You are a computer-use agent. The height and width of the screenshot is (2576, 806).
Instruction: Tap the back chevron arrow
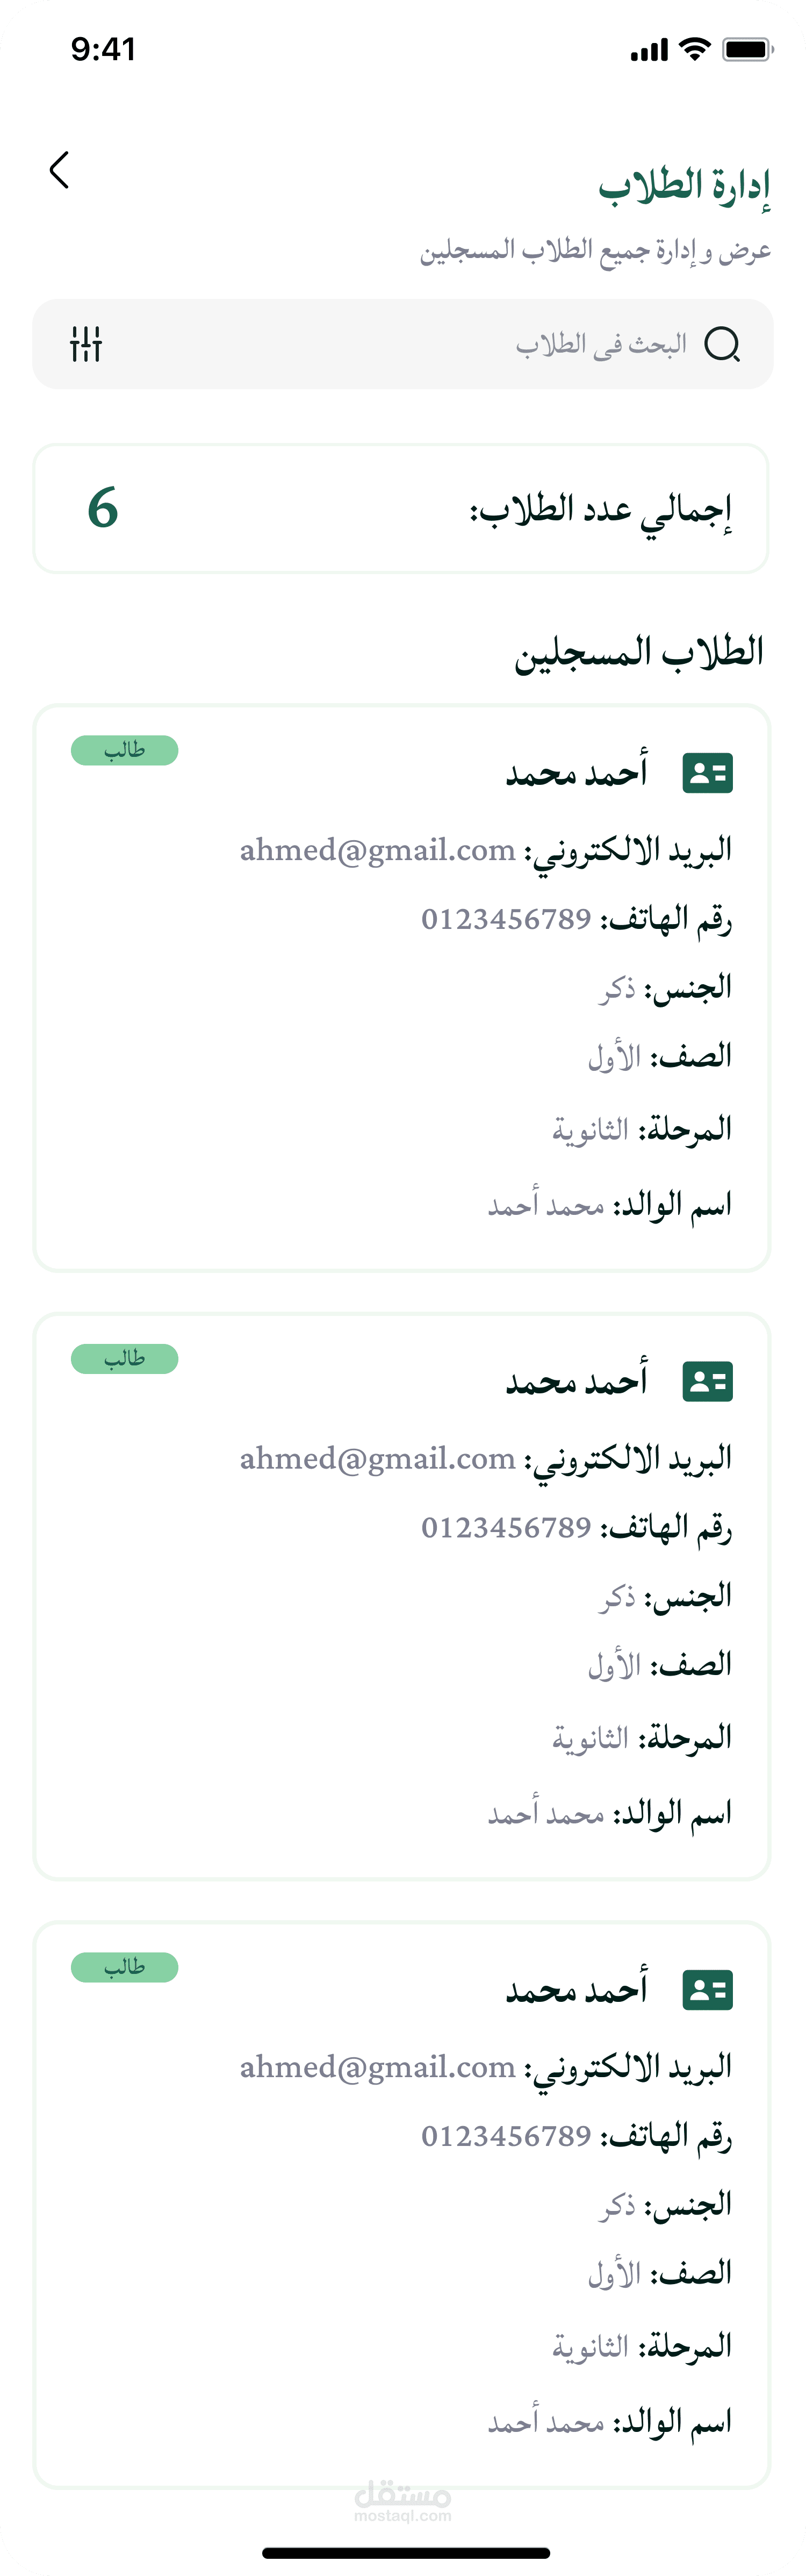point(59,170)
